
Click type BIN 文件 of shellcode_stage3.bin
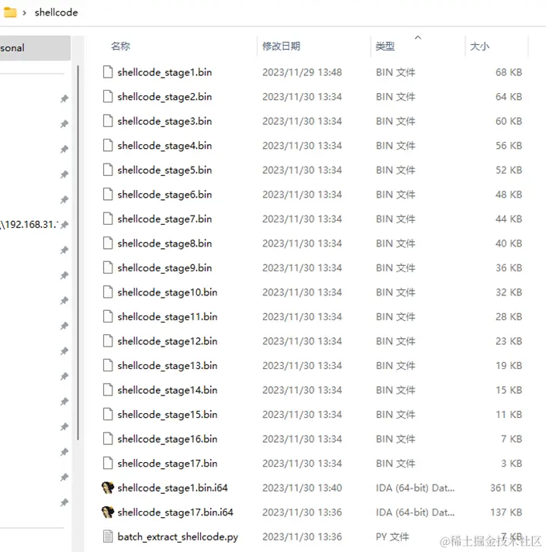(x=396, y=121)
